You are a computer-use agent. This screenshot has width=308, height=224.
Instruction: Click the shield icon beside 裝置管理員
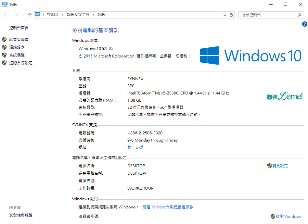pos(4,40)
